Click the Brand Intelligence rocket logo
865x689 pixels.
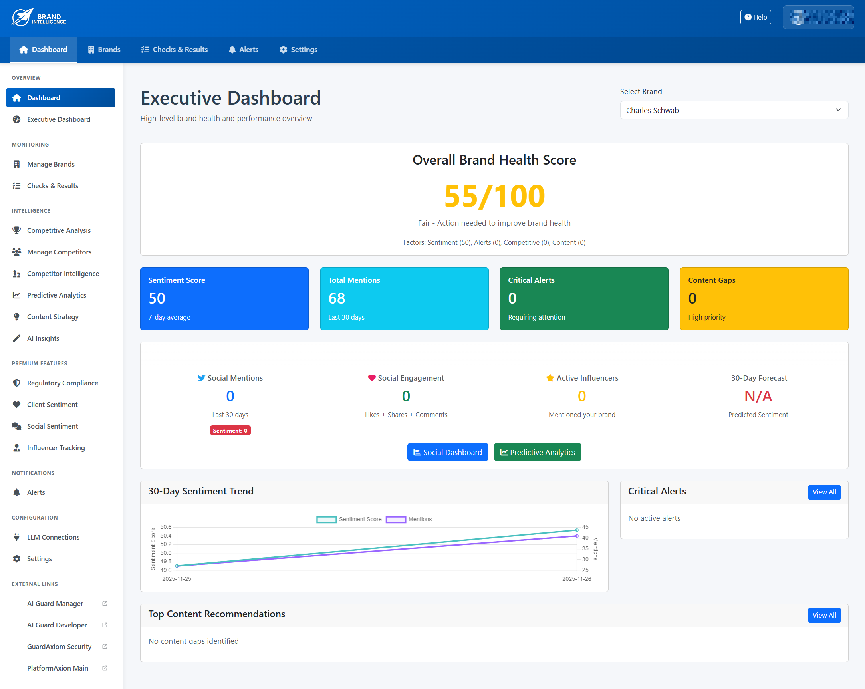coord(22,17)
